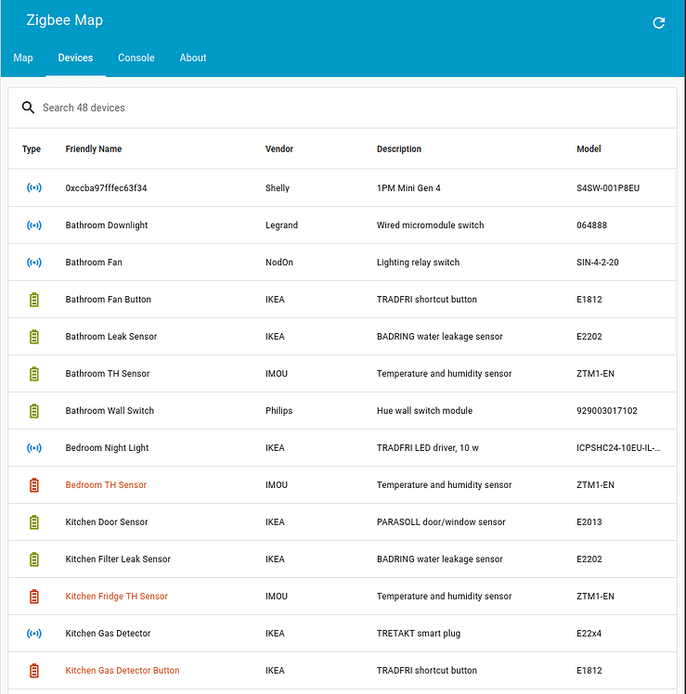
Task: Select Bathroom Wall Switch name
Action: click(110, 410)
